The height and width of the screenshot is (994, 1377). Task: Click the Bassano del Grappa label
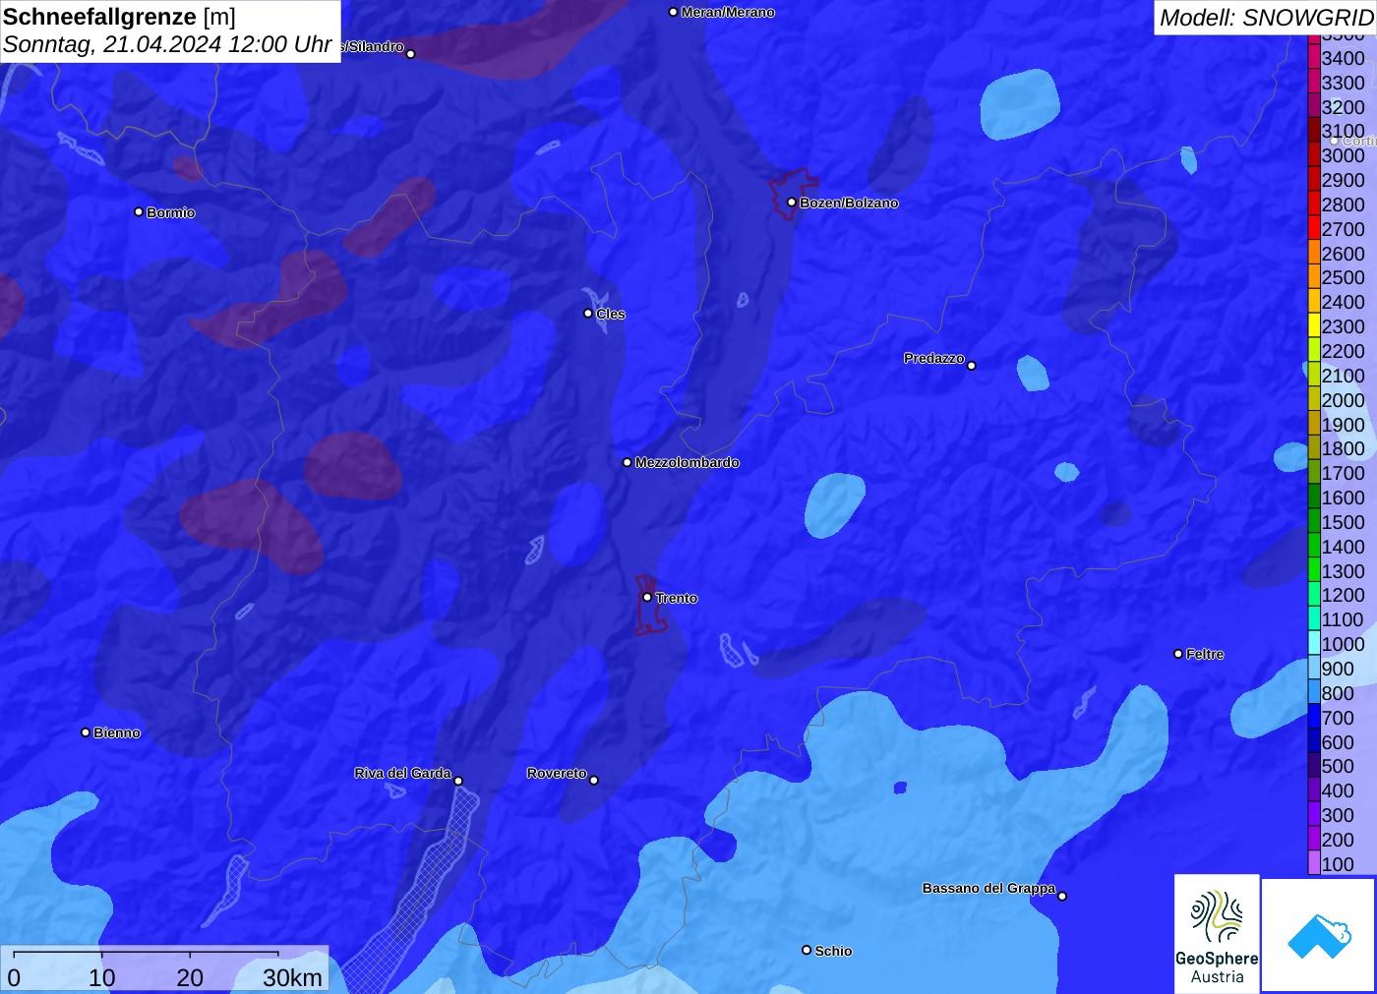988,888
